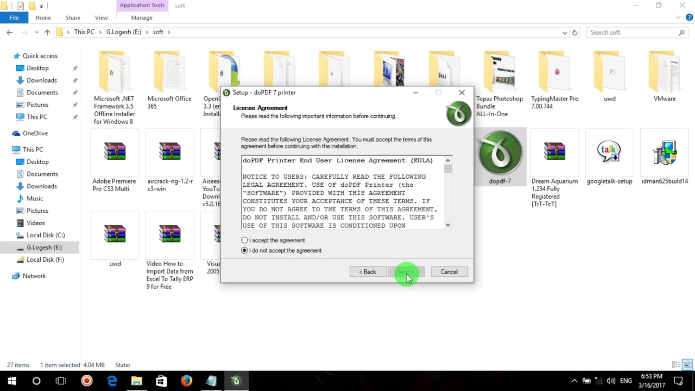This screenshot has height=391, width=695.
Task: Select I accept the agreement
Action: click(273, 240)
